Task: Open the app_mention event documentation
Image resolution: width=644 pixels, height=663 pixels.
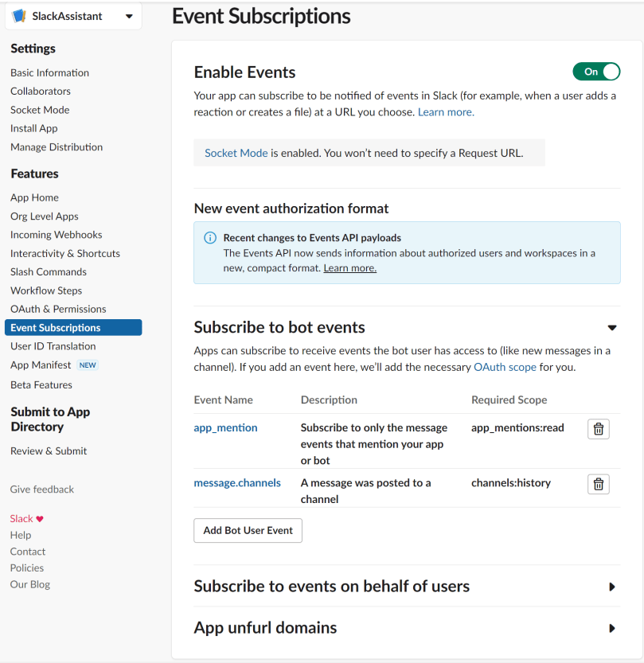Action: point(225,427)
